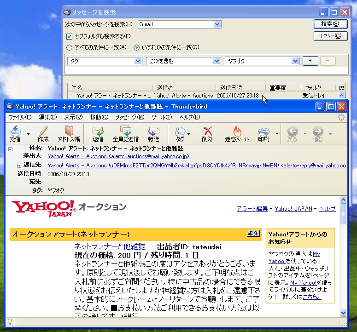Open the ツール(T) menu
357x332 pixels.
coord(162,117)
